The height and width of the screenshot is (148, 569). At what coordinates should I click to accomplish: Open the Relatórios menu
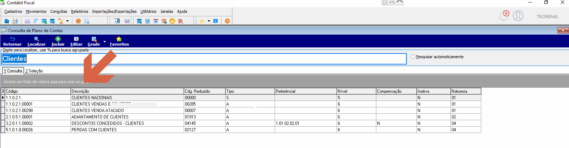coord(79,11)
